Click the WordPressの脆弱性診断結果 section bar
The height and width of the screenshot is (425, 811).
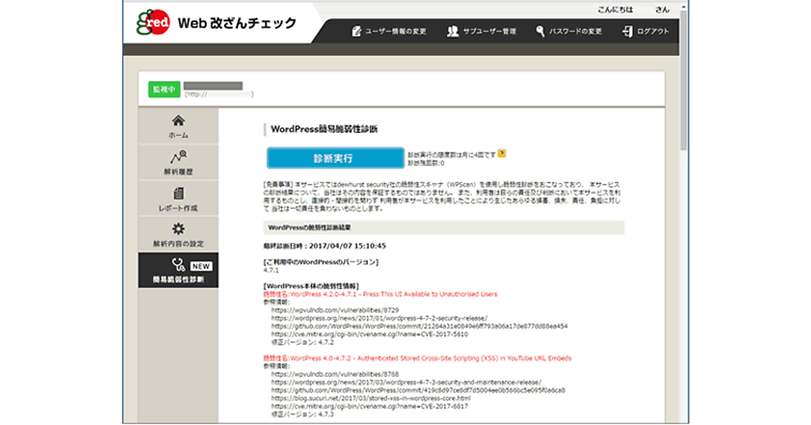pos(443,228)
